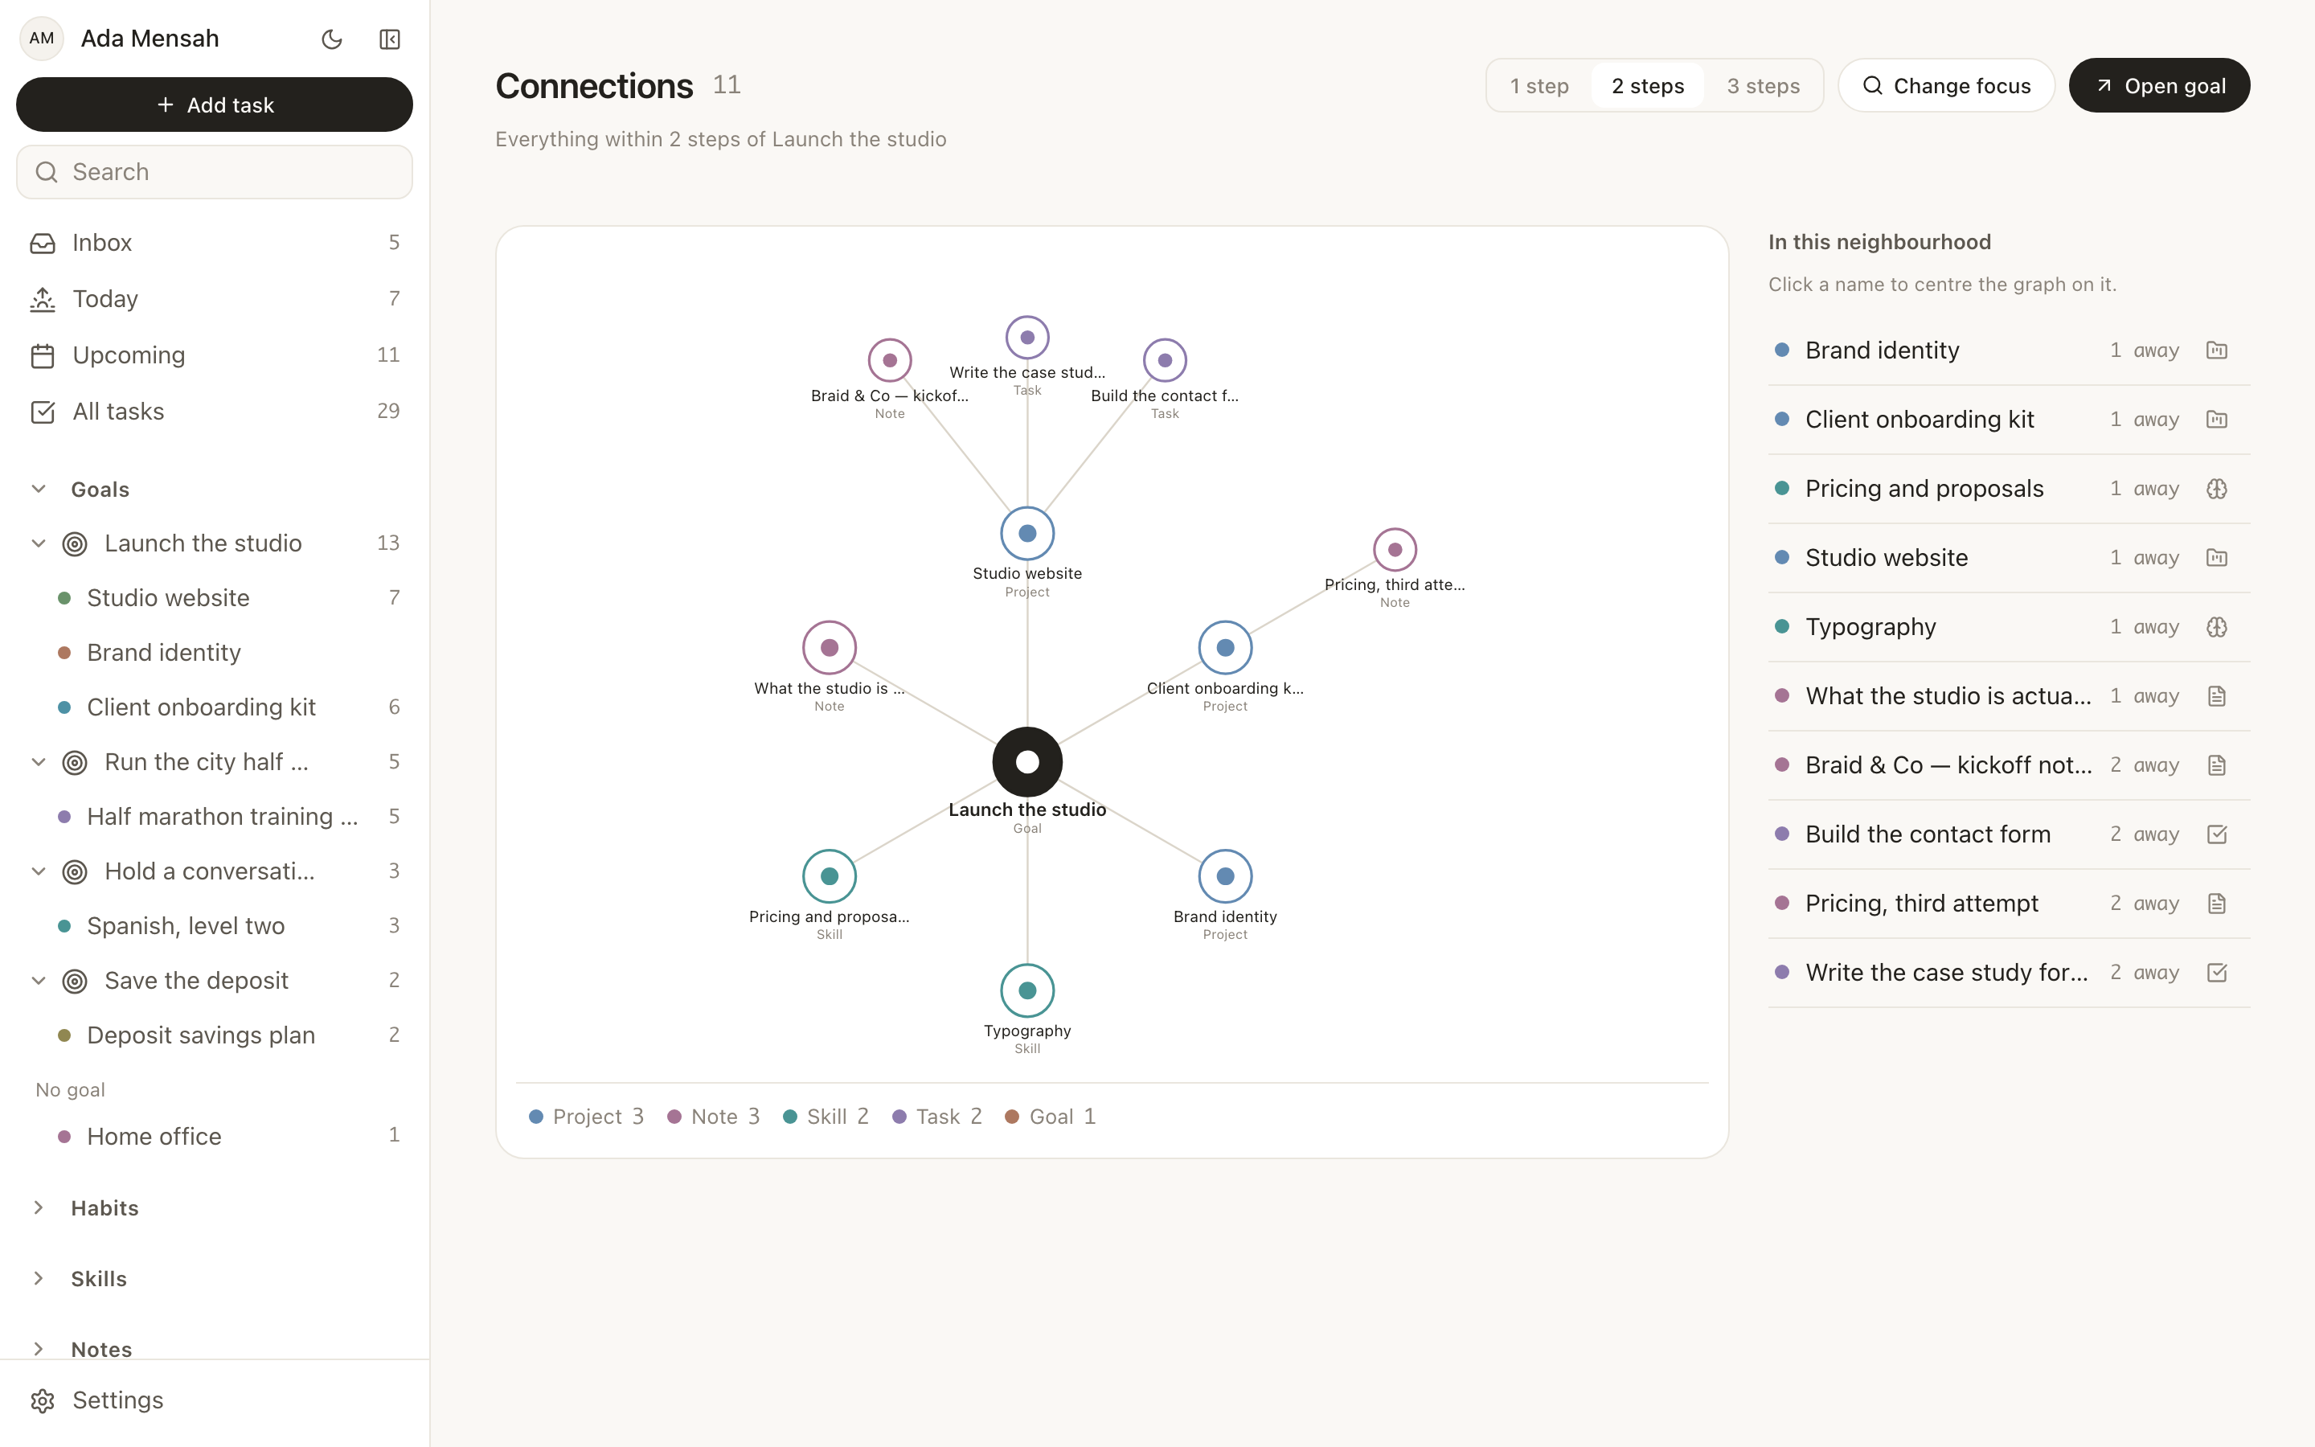Select Studio website project node in graph

pyautogui.click(x=1027, y=533)
